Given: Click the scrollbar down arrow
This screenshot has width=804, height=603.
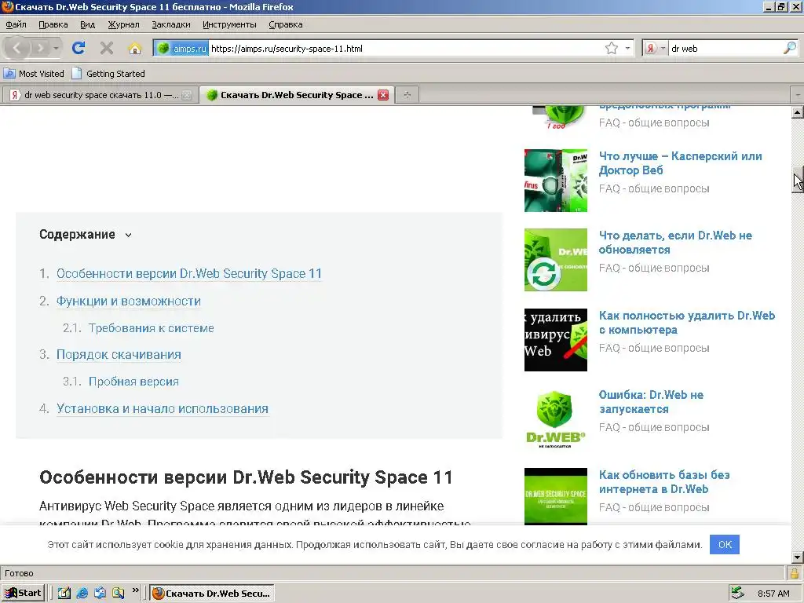Looking at the screenshot, I should click(798, 557).
